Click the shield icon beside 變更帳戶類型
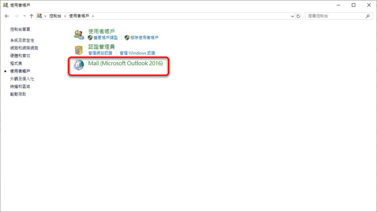 (x=90, y=37)
